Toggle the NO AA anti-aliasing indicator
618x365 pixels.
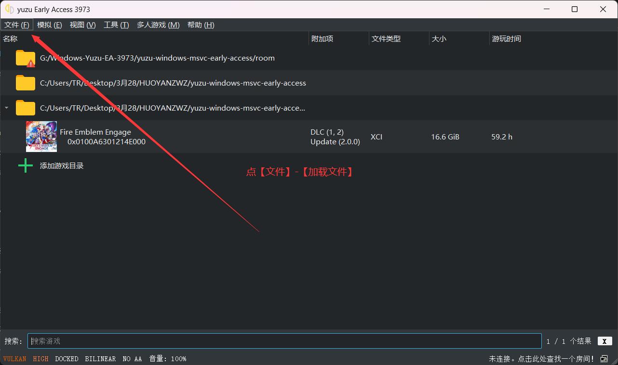pos(132,359)
